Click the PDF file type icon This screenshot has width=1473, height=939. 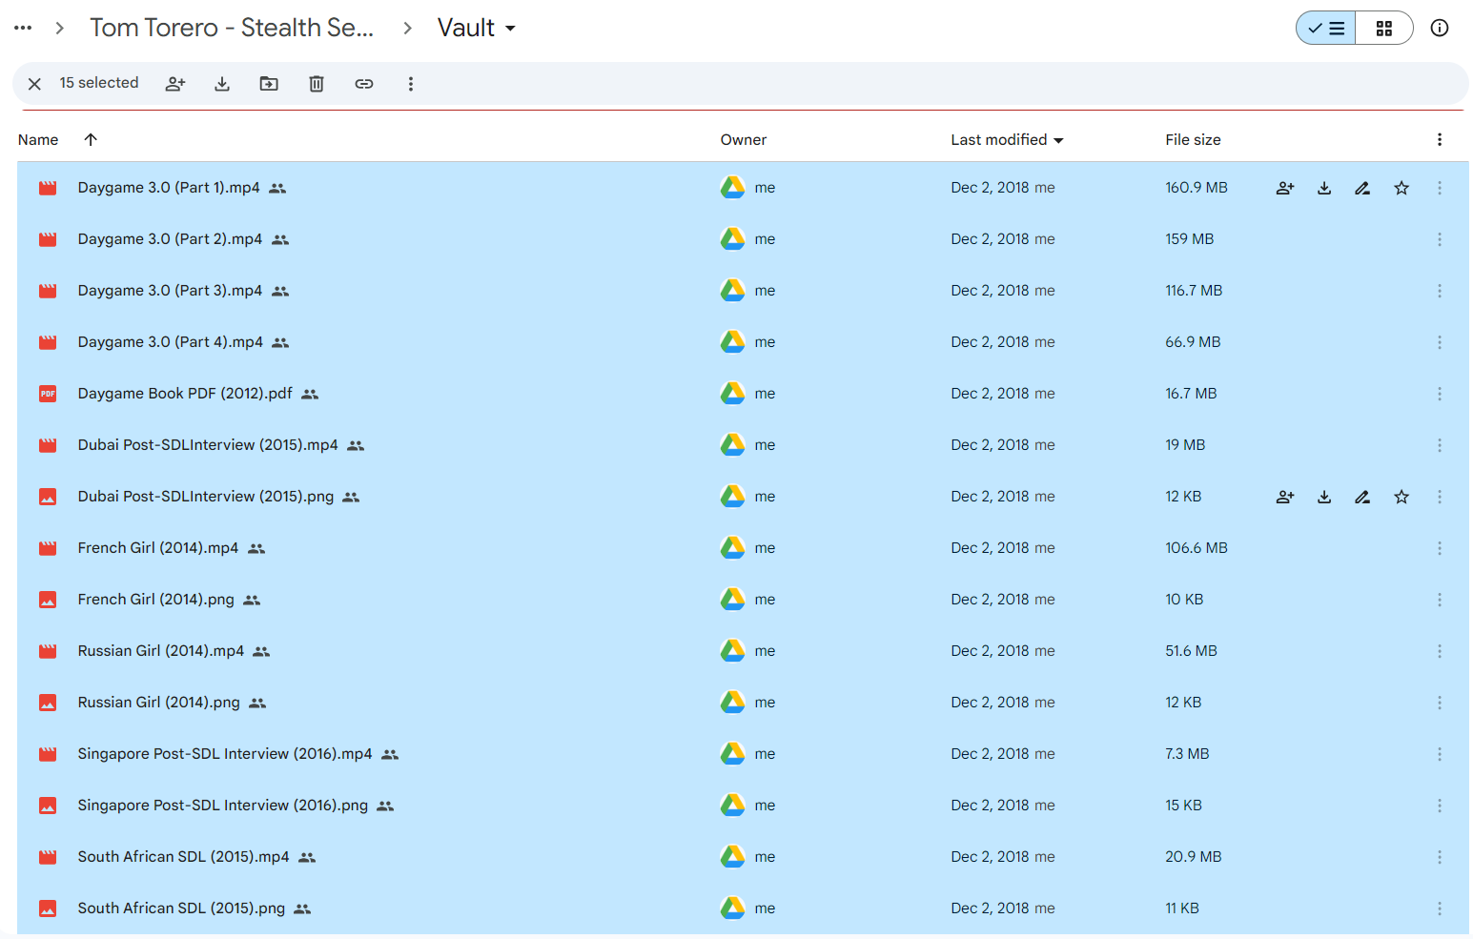pyautogui.click(x=48, y=394)
